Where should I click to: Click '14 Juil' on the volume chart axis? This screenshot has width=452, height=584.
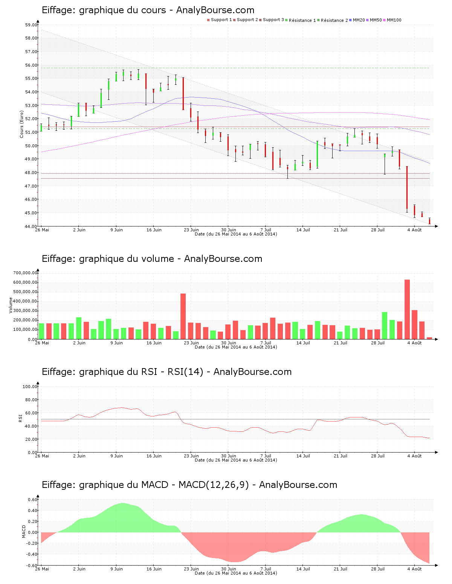click(303, 343)
